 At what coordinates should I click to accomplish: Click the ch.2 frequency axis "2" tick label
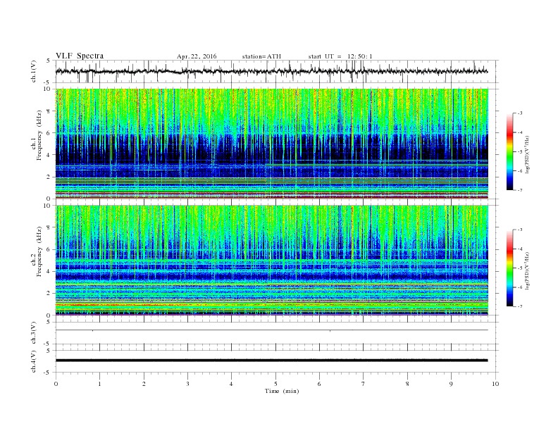(x=49, y=294)
